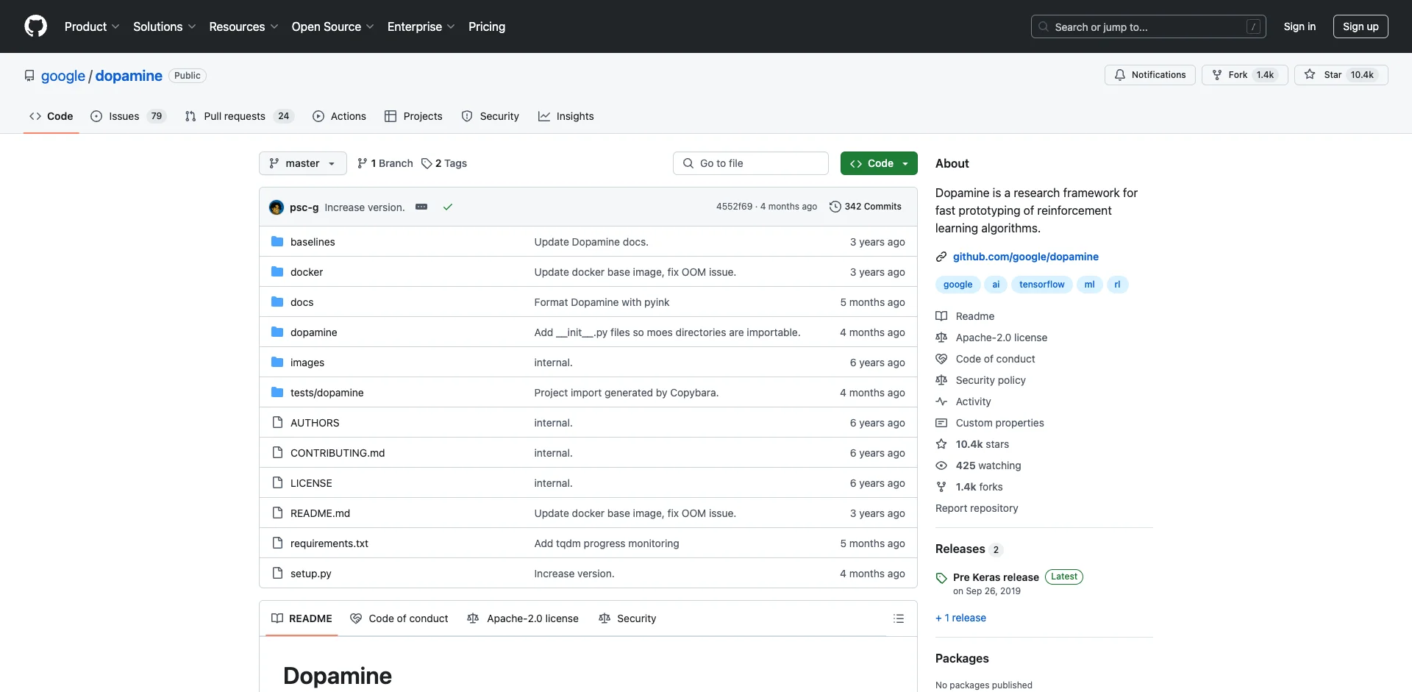Click the eye icon next to 425 watching
This screenshot has height=692, width=1412.
(941, 466)
